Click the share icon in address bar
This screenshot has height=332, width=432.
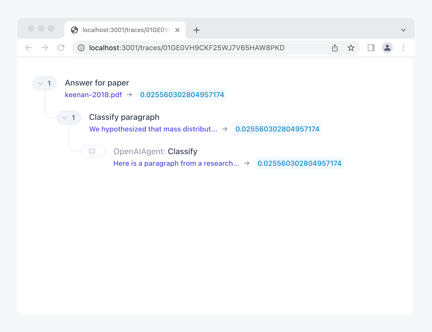pyautogui.click(x=335, y=48)
